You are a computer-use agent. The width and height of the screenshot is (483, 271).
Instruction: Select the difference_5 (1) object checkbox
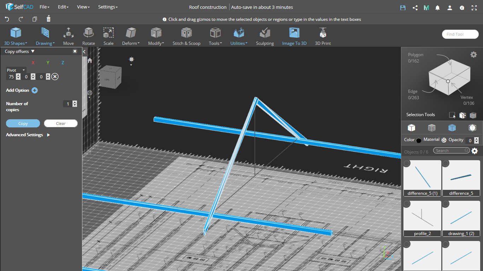coord(407,163)
